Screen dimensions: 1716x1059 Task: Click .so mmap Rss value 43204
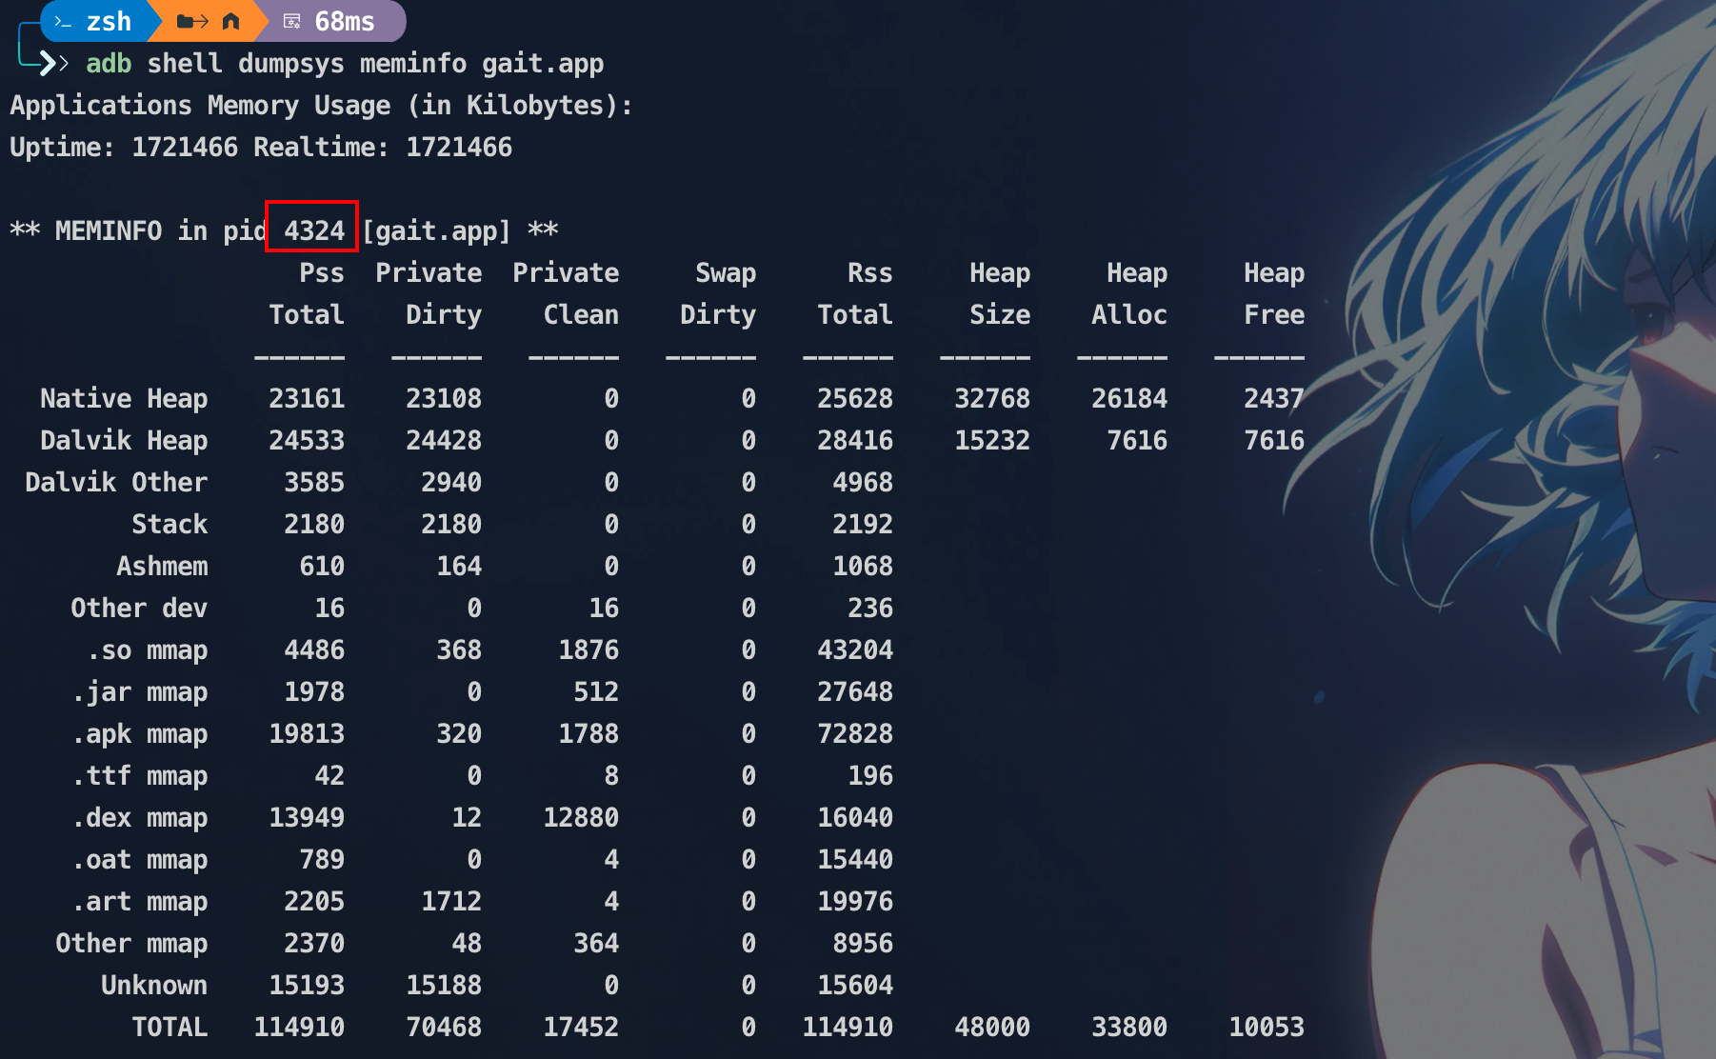tap(855, 649)
